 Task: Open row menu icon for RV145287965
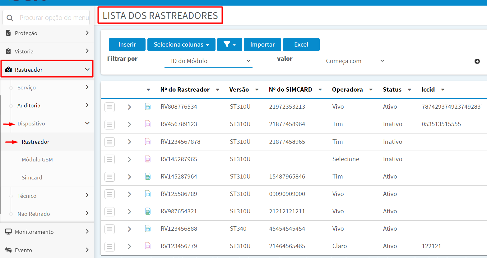pyautogui.click(x=109, y=159)
